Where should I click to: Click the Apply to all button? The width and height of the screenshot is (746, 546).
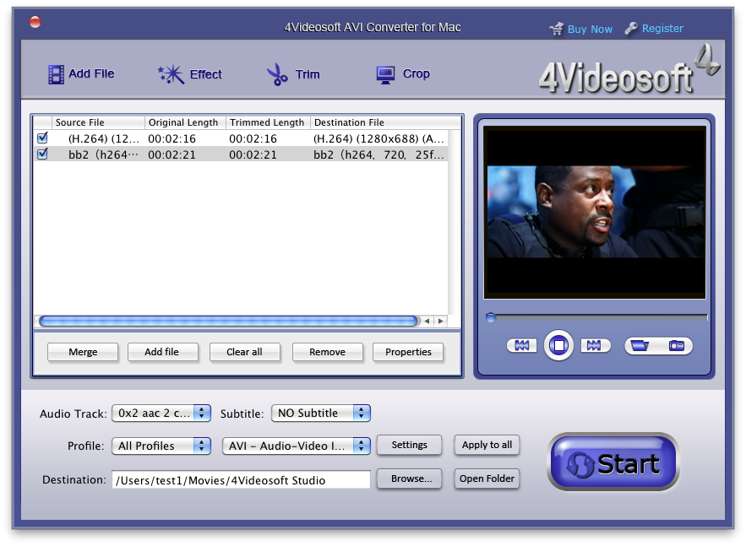[487, 445]
